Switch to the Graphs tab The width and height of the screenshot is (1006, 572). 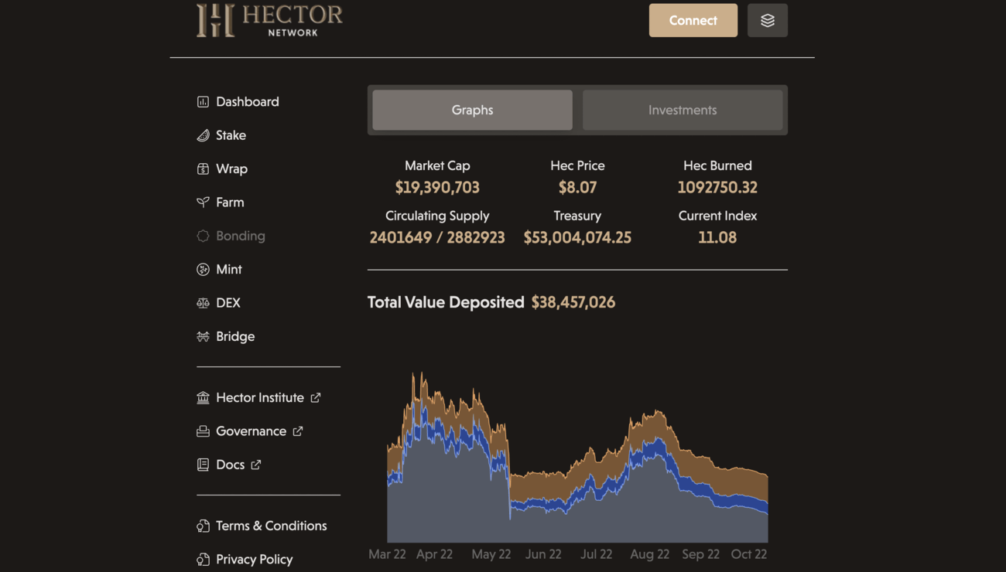[x=472, y=110]
